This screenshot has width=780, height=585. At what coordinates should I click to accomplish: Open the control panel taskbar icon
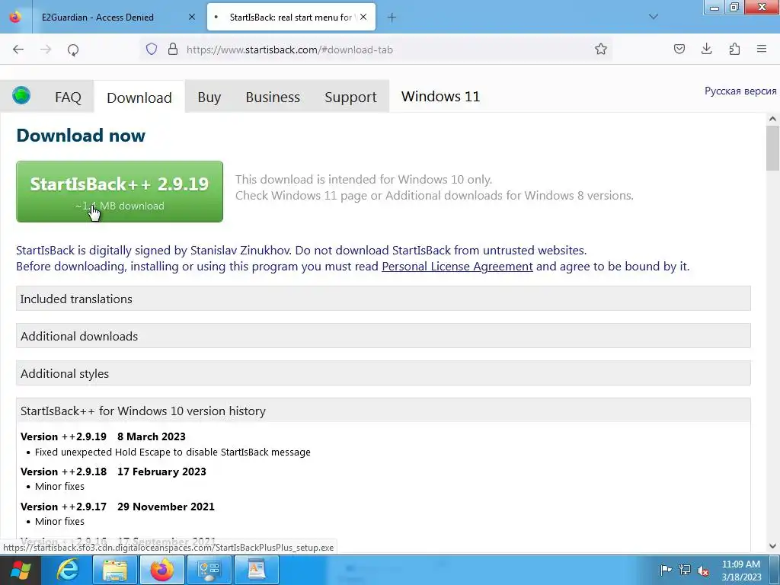coord(209,570)
